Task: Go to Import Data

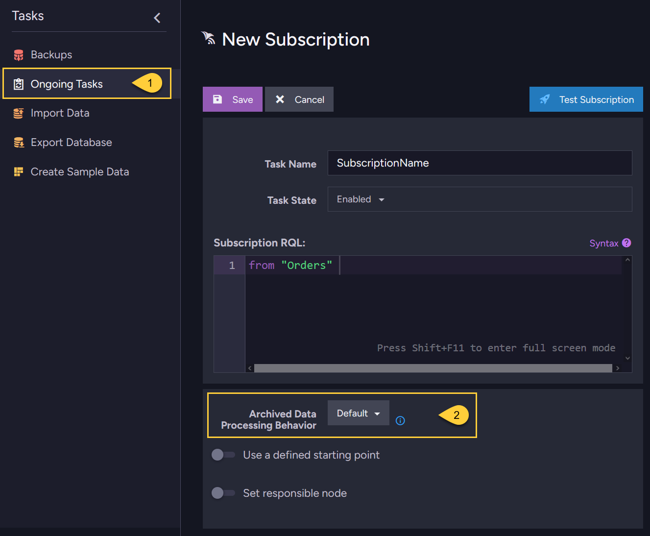Action: [91, 113]
